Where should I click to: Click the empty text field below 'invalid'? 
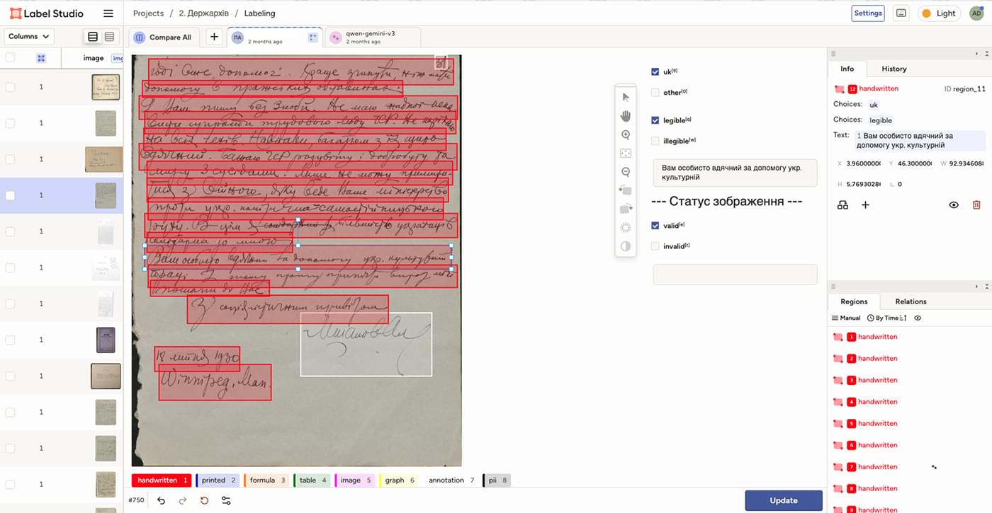point(735,275)
